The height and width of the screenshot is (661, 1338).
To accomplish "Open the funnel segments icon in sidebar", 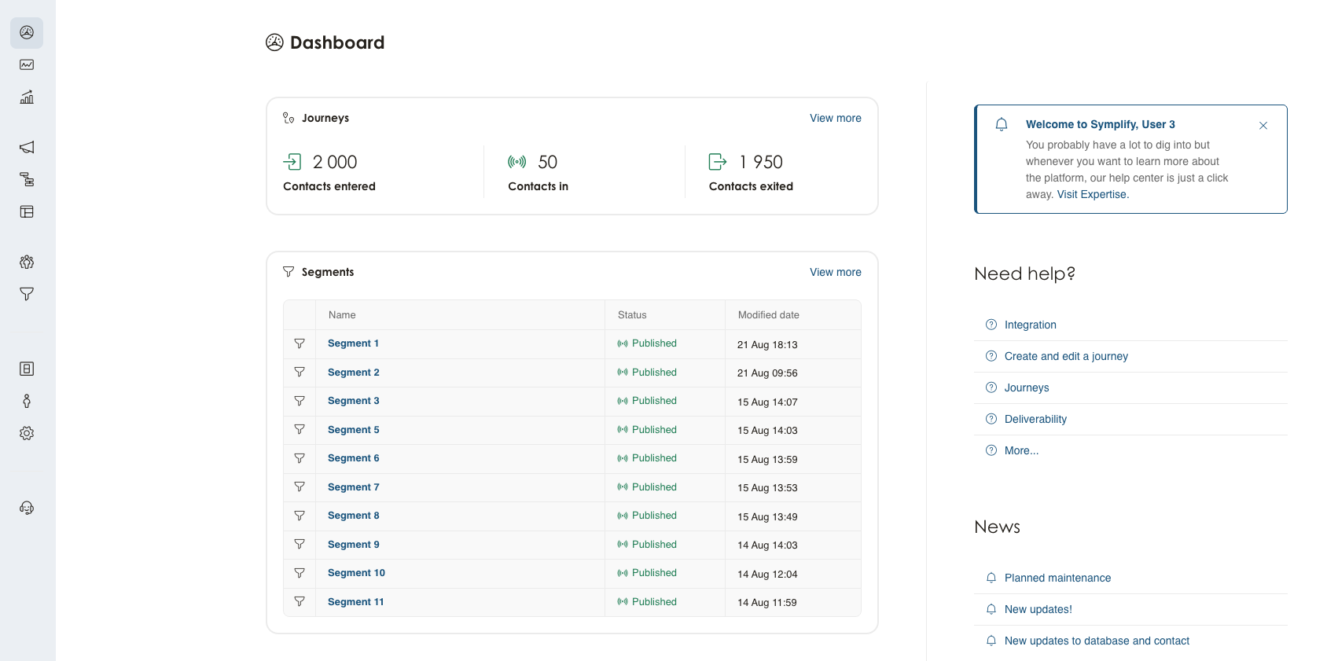I will point(27,294).
